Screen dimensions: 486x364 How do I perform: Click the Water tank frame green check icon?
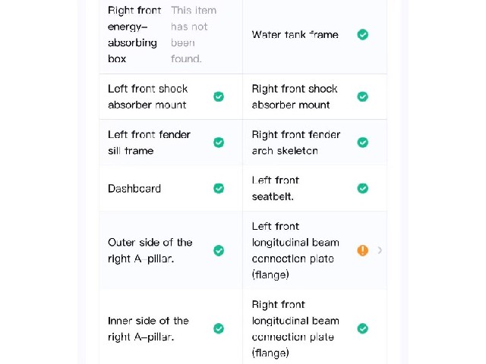(x=363, y=34)
